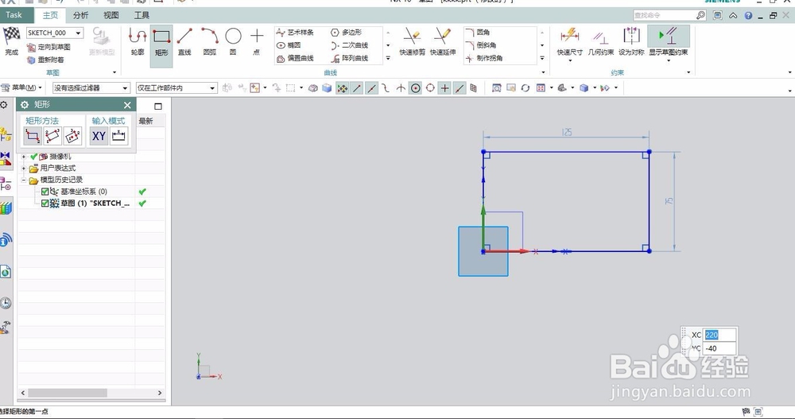Activate 快速尺寸 rapid dimension
Image resolution: width=795 pixels, height=419 pixels.
pos(569,41)
